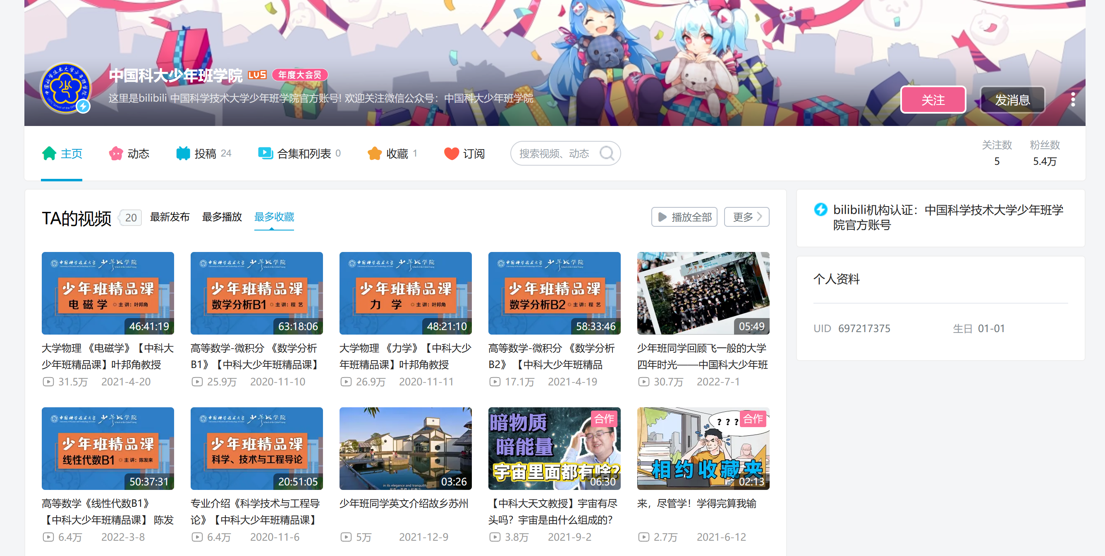Click the play-count icon next to 3.8万
1105x556 pixels.
[x=495, y=537]
